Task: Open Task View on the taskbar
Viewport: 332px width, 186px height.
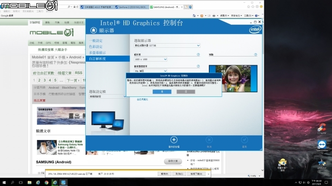Action: (21, 182)
